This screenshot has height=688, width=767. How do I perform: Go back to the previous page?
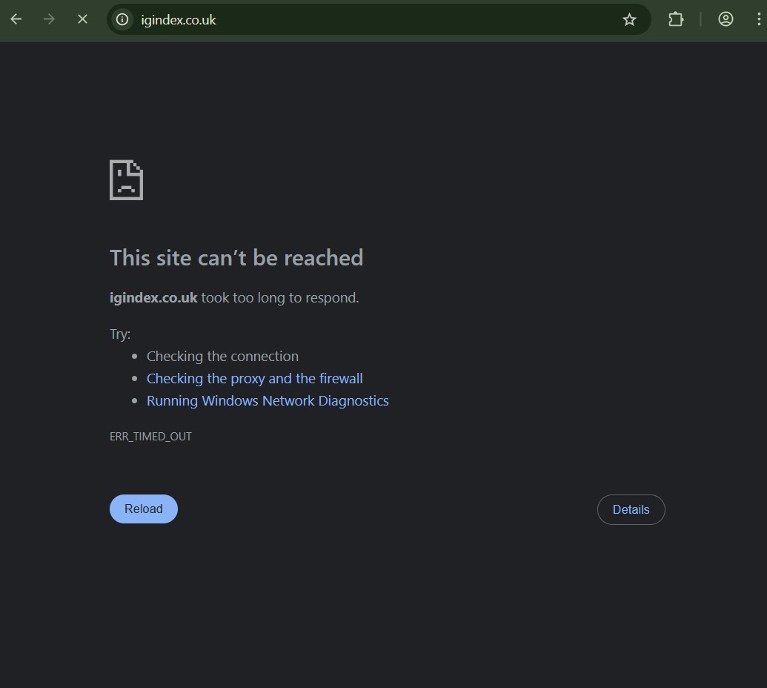click(x=16, y=19)
